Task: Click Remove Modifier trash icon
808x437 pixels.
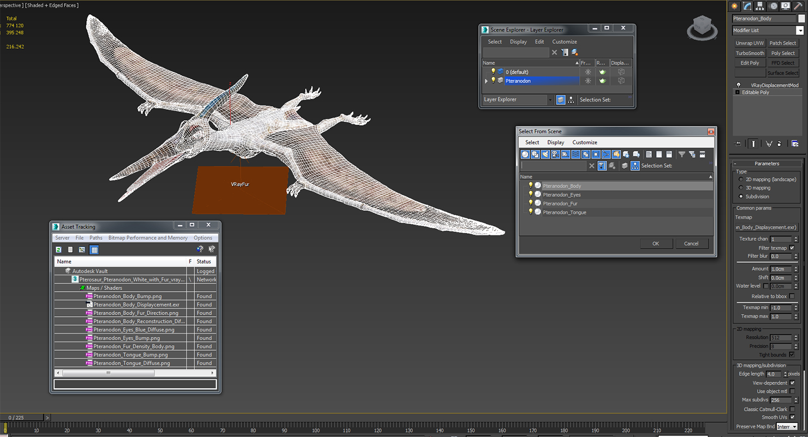Action: pyautogui.click(x=779, y=144)
